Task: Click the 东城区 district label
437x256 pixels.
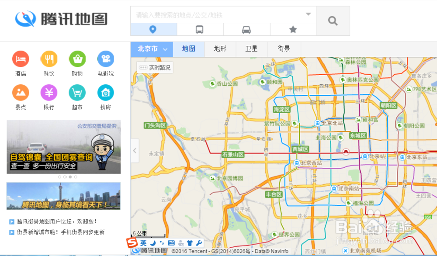Action: click(358, 135)
